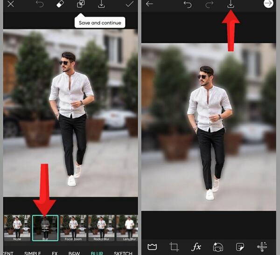Open the face retouch icon with sparkle
Viewport: 280px width, 255px height.
[218, 247]
